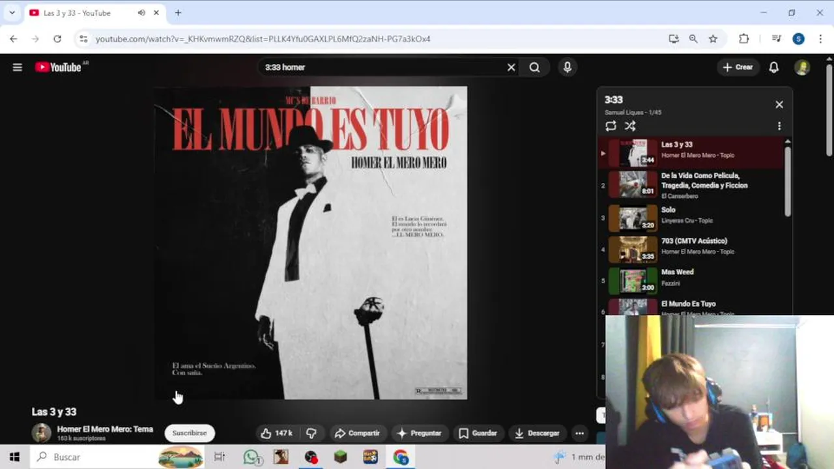The height and width of the screenshot is (469, 834).
Task: Open Homer El Mero Mero channel avatar
Action: coord(42,433)
